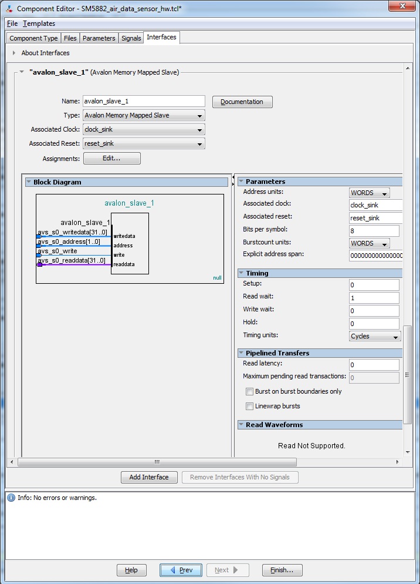Select the avs_s0_address signal in diagram
Viewport: 420px width, 584px height.
pyautogui.click(x=69, y=241)
